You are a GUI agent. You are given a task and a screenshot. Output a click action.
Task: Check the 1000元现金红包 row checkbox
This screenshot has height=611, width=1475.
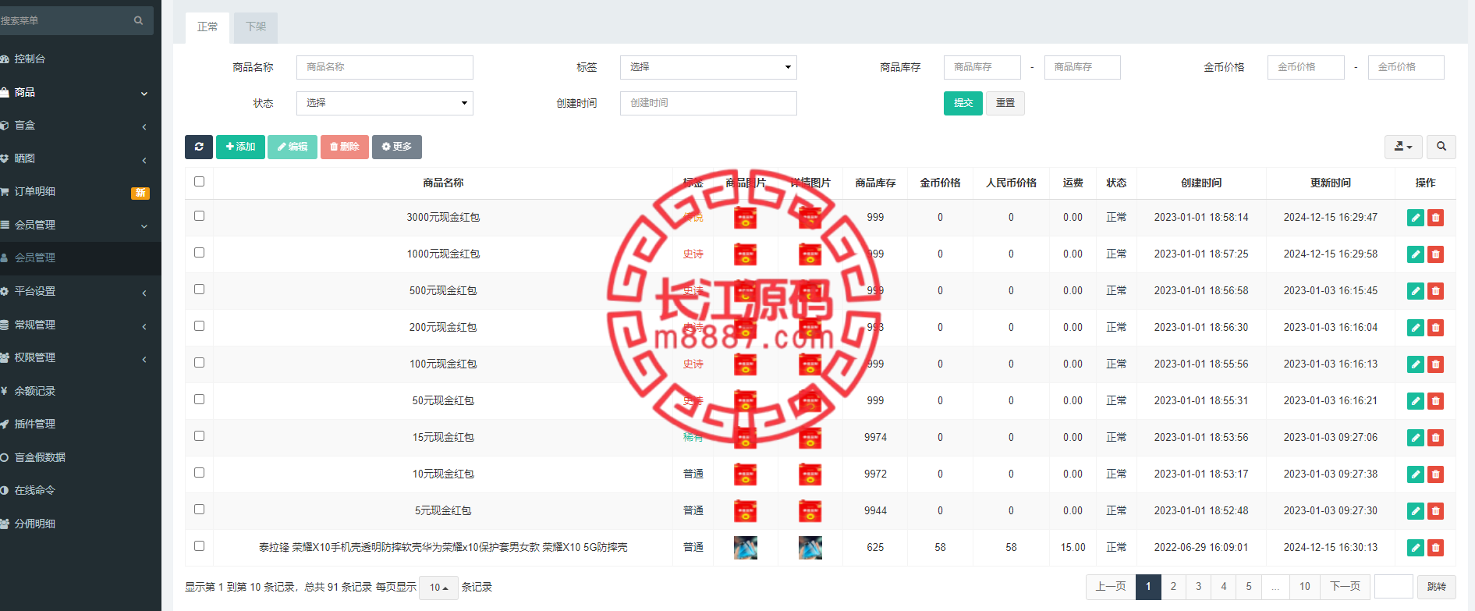click(x=199, y=253)
